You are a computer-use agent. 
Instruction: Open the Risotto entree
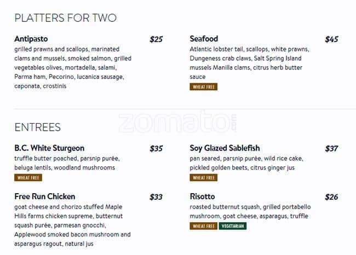click(x=202, y=196)
